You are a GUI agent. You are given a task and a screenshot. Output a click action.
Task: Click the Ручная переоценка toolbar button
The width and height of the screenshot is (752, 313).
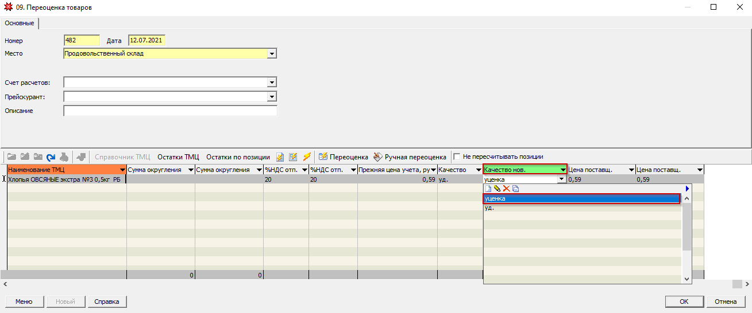(x=409, y=156)
